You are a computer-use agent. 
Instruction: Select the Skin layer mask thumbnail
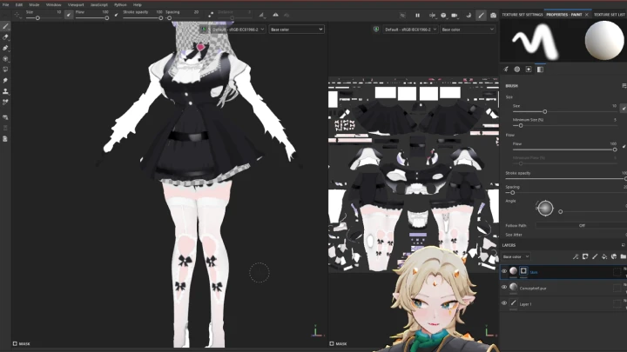tap(523, 271)
